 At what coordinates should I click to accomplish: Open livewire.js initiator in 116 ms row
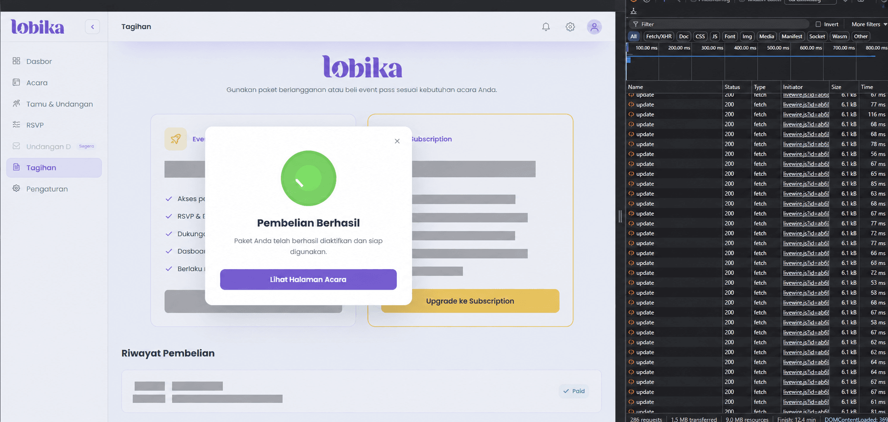[x=806, y=114]
